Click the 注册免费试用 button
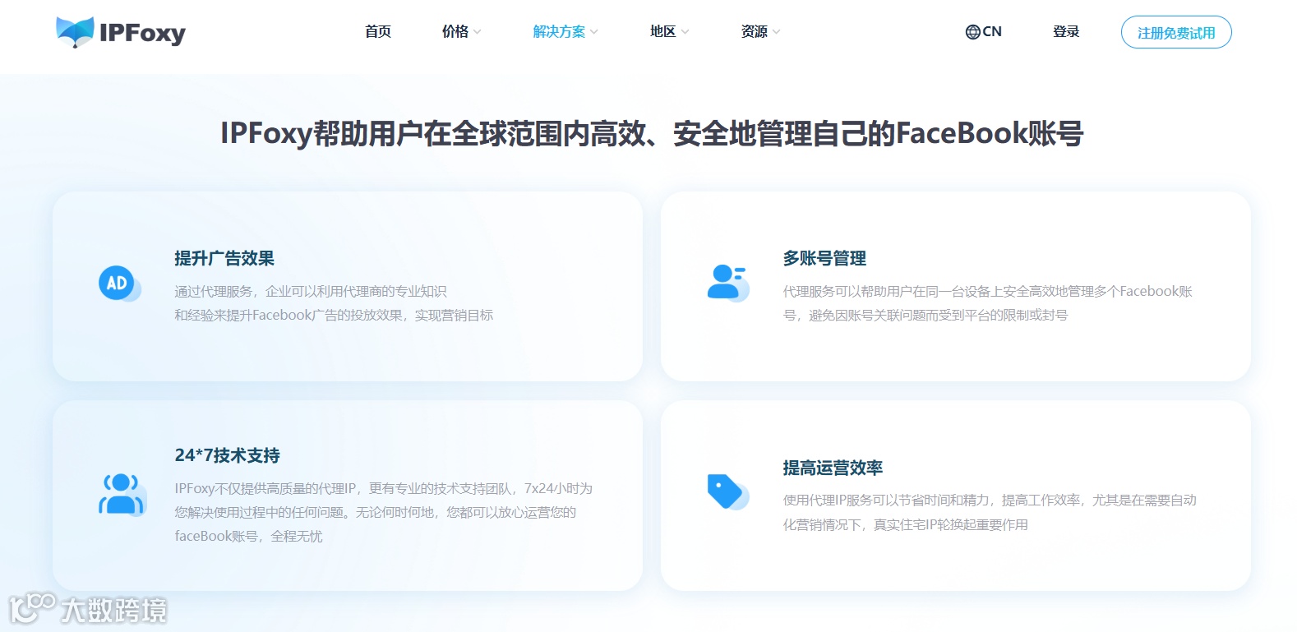 pos(1176,33)
